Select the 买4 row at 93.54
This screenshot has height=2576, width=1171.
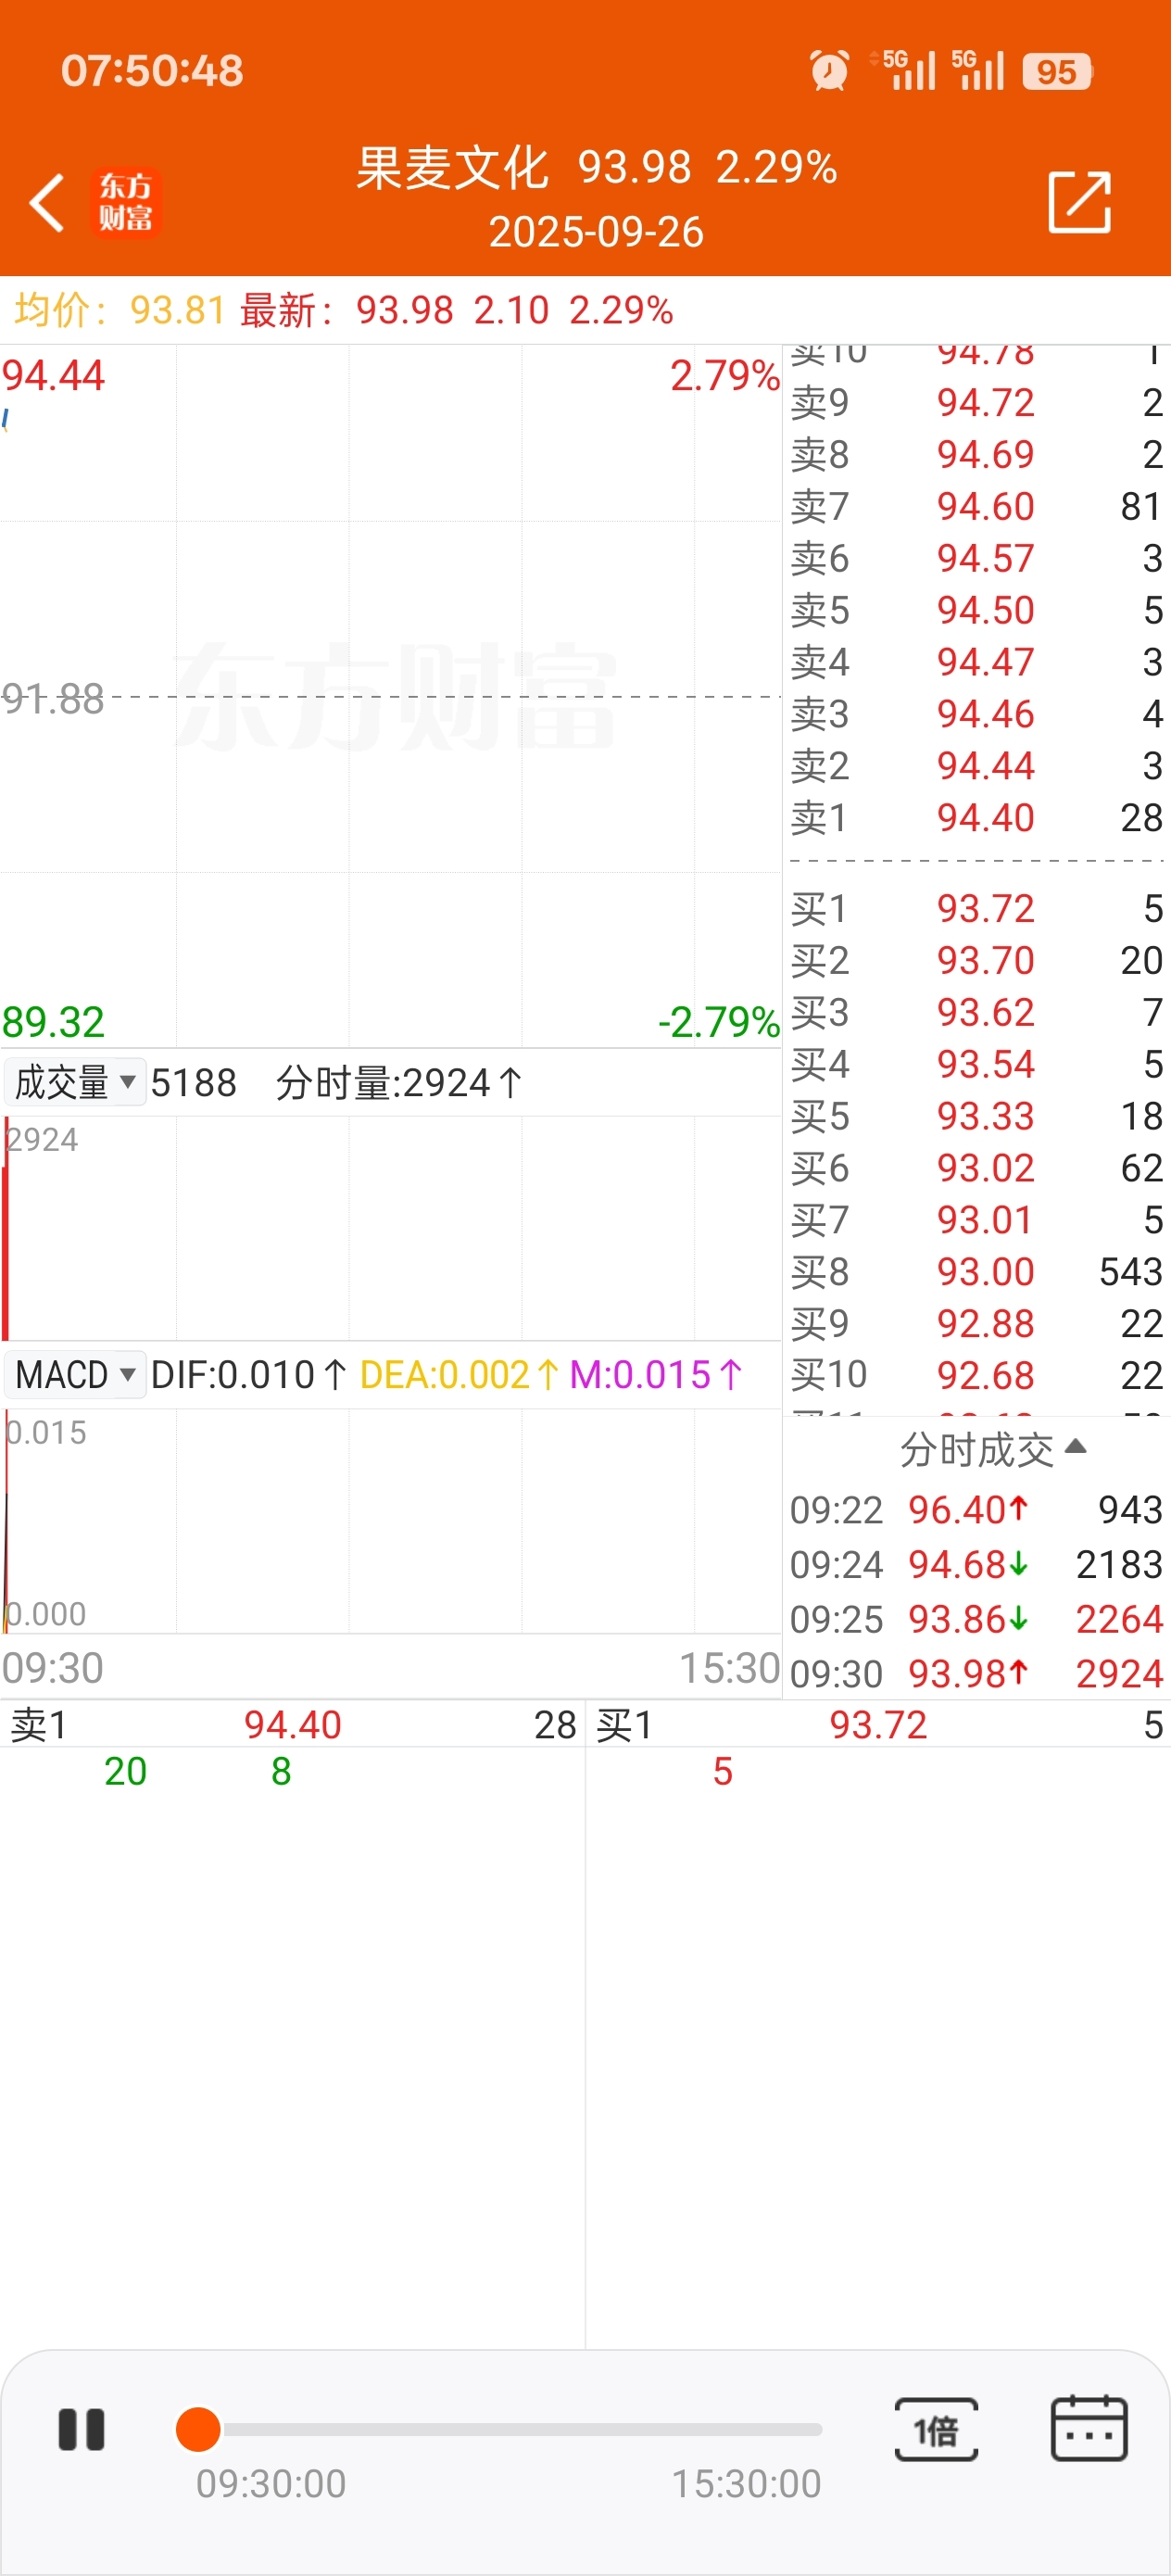[976, 1064]
